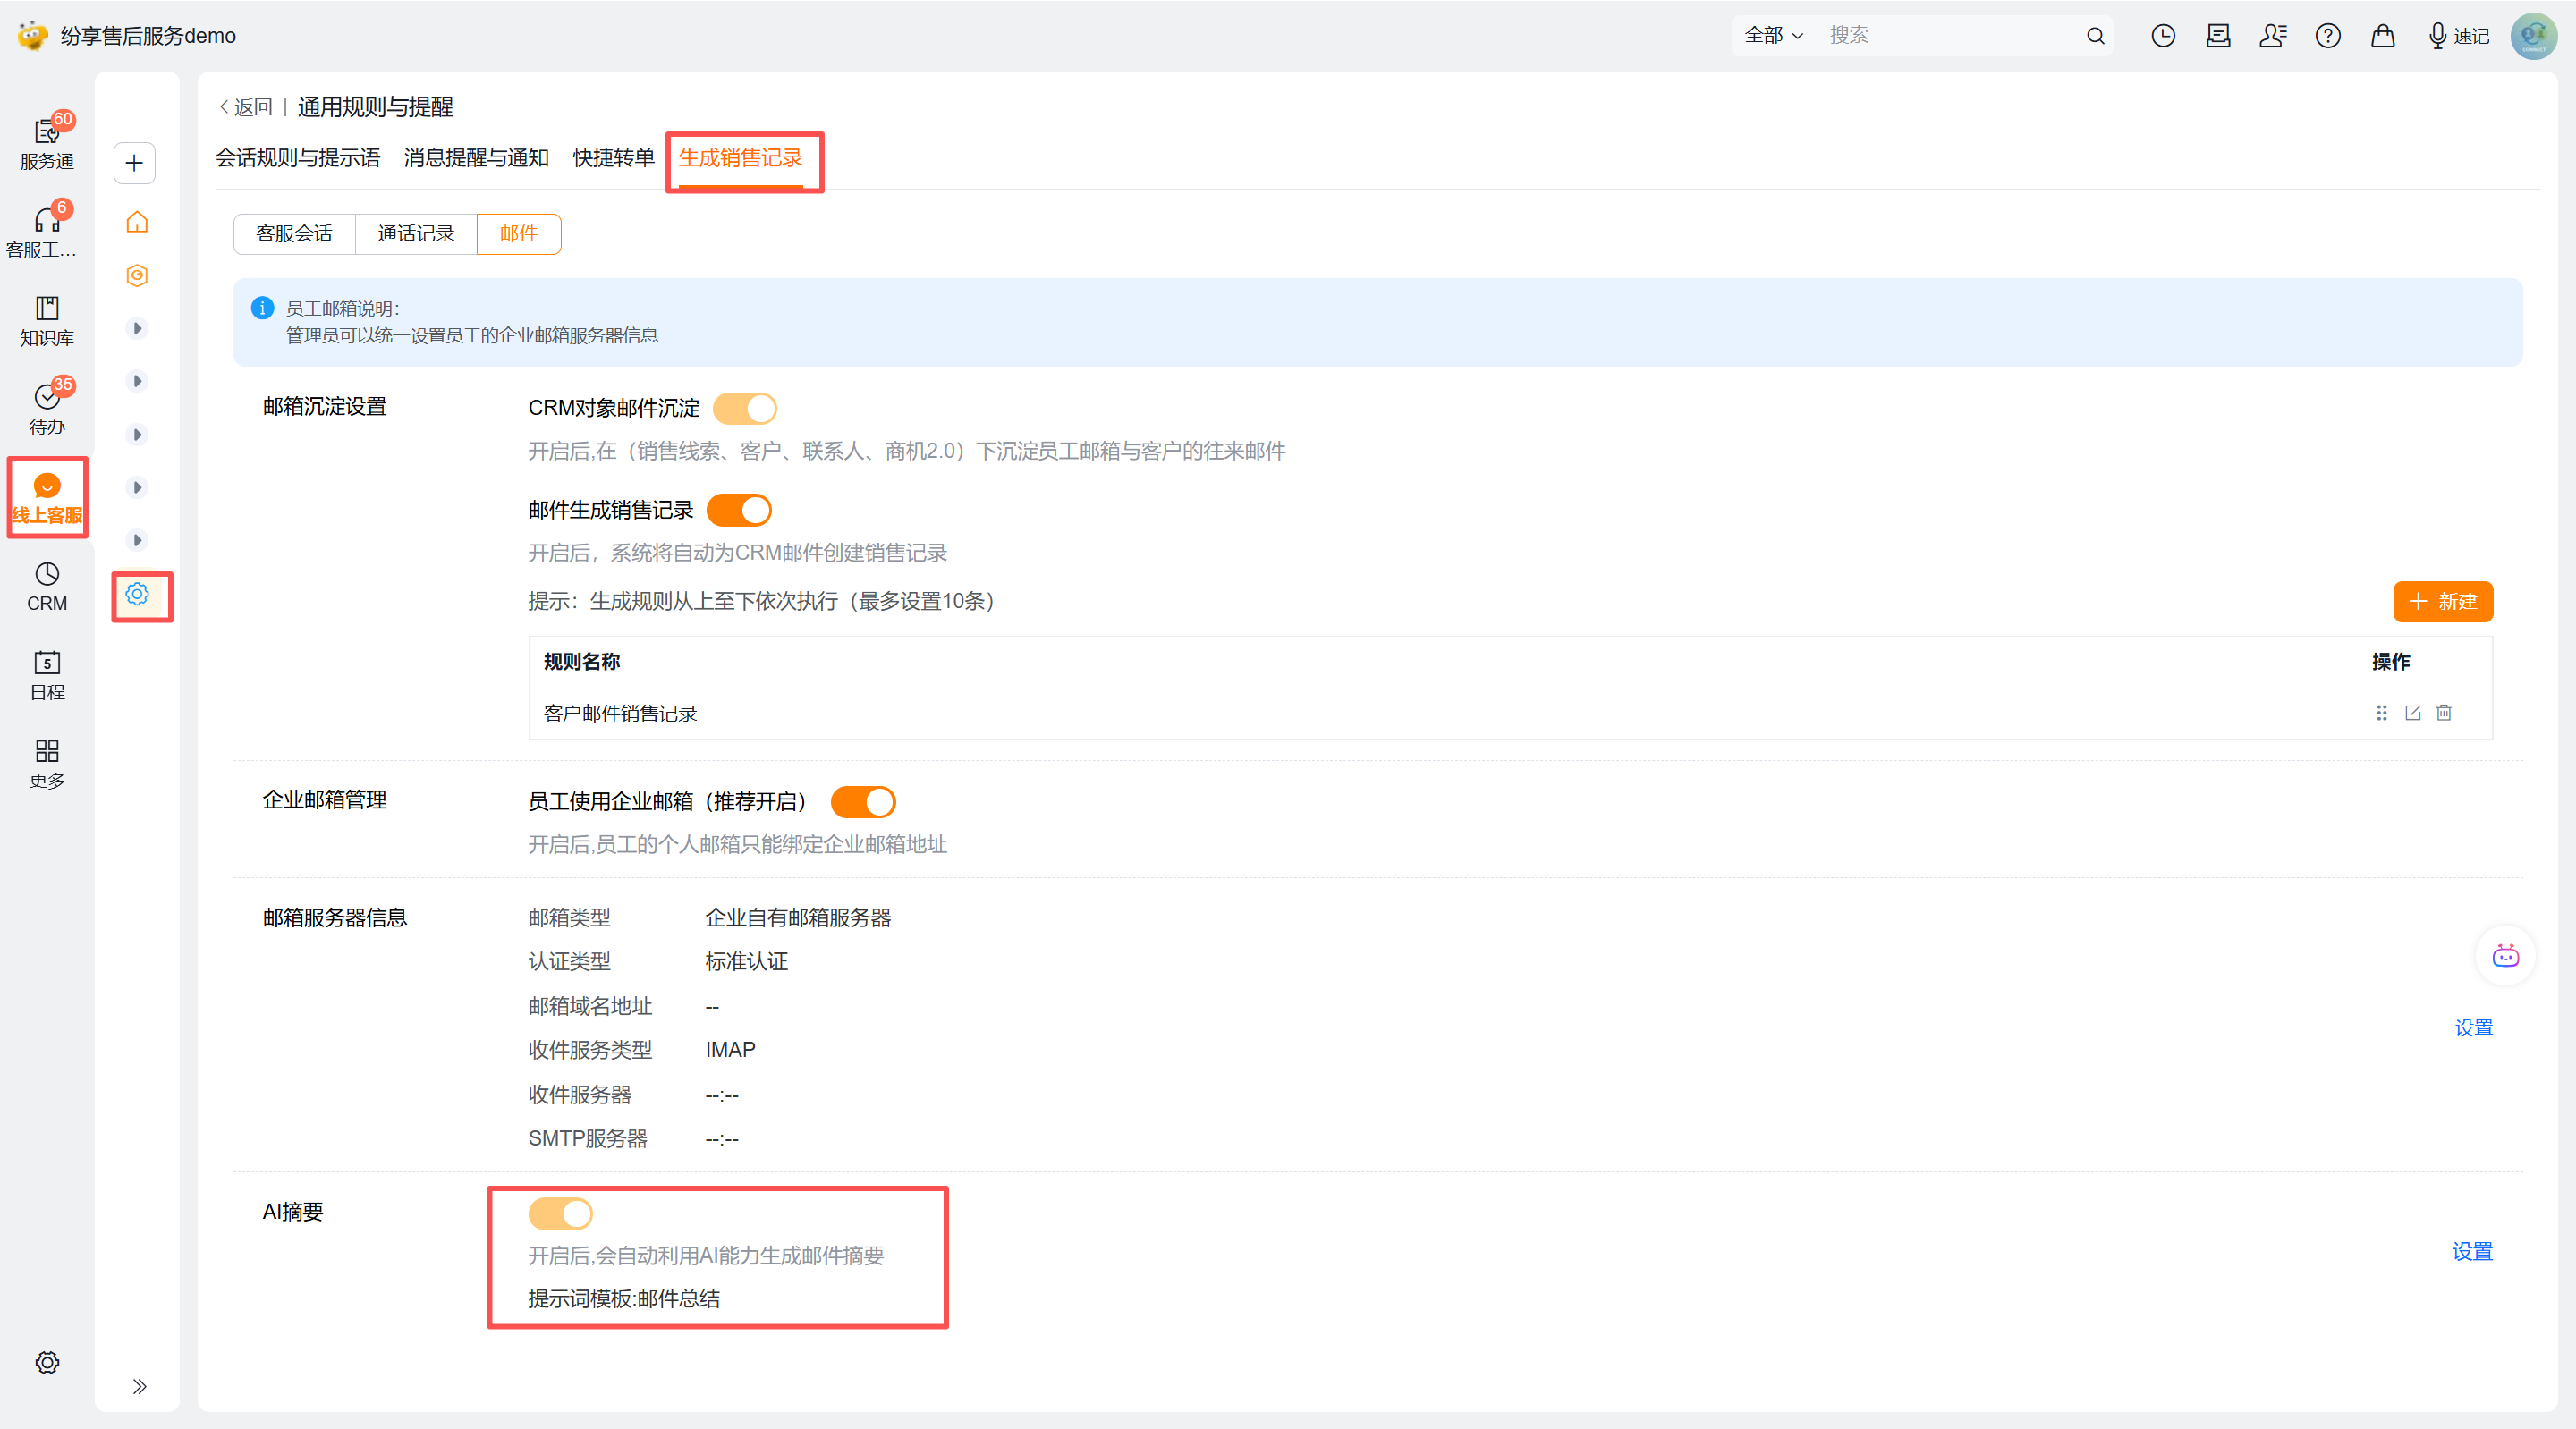This screenshot has height=1429, width=2576.
Task: Click the edit icon for 客户邮件销售记录
Action: pos(2412,713)
